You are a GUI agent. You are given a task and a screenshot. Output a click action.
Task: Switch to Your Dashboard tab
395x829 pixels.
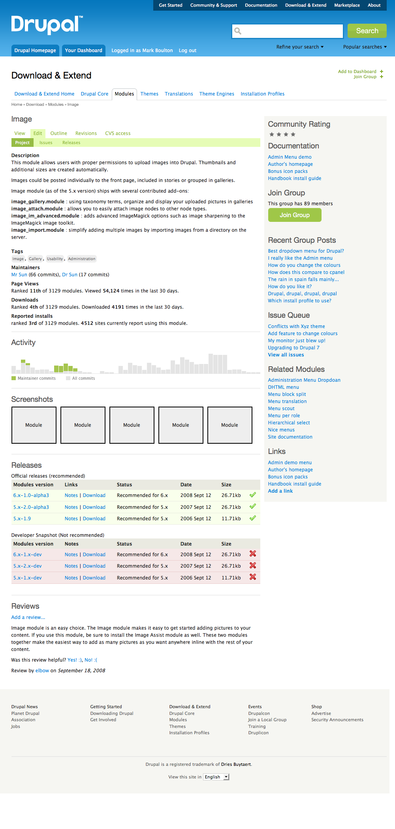pyautogui.click(x=84, y=51)
